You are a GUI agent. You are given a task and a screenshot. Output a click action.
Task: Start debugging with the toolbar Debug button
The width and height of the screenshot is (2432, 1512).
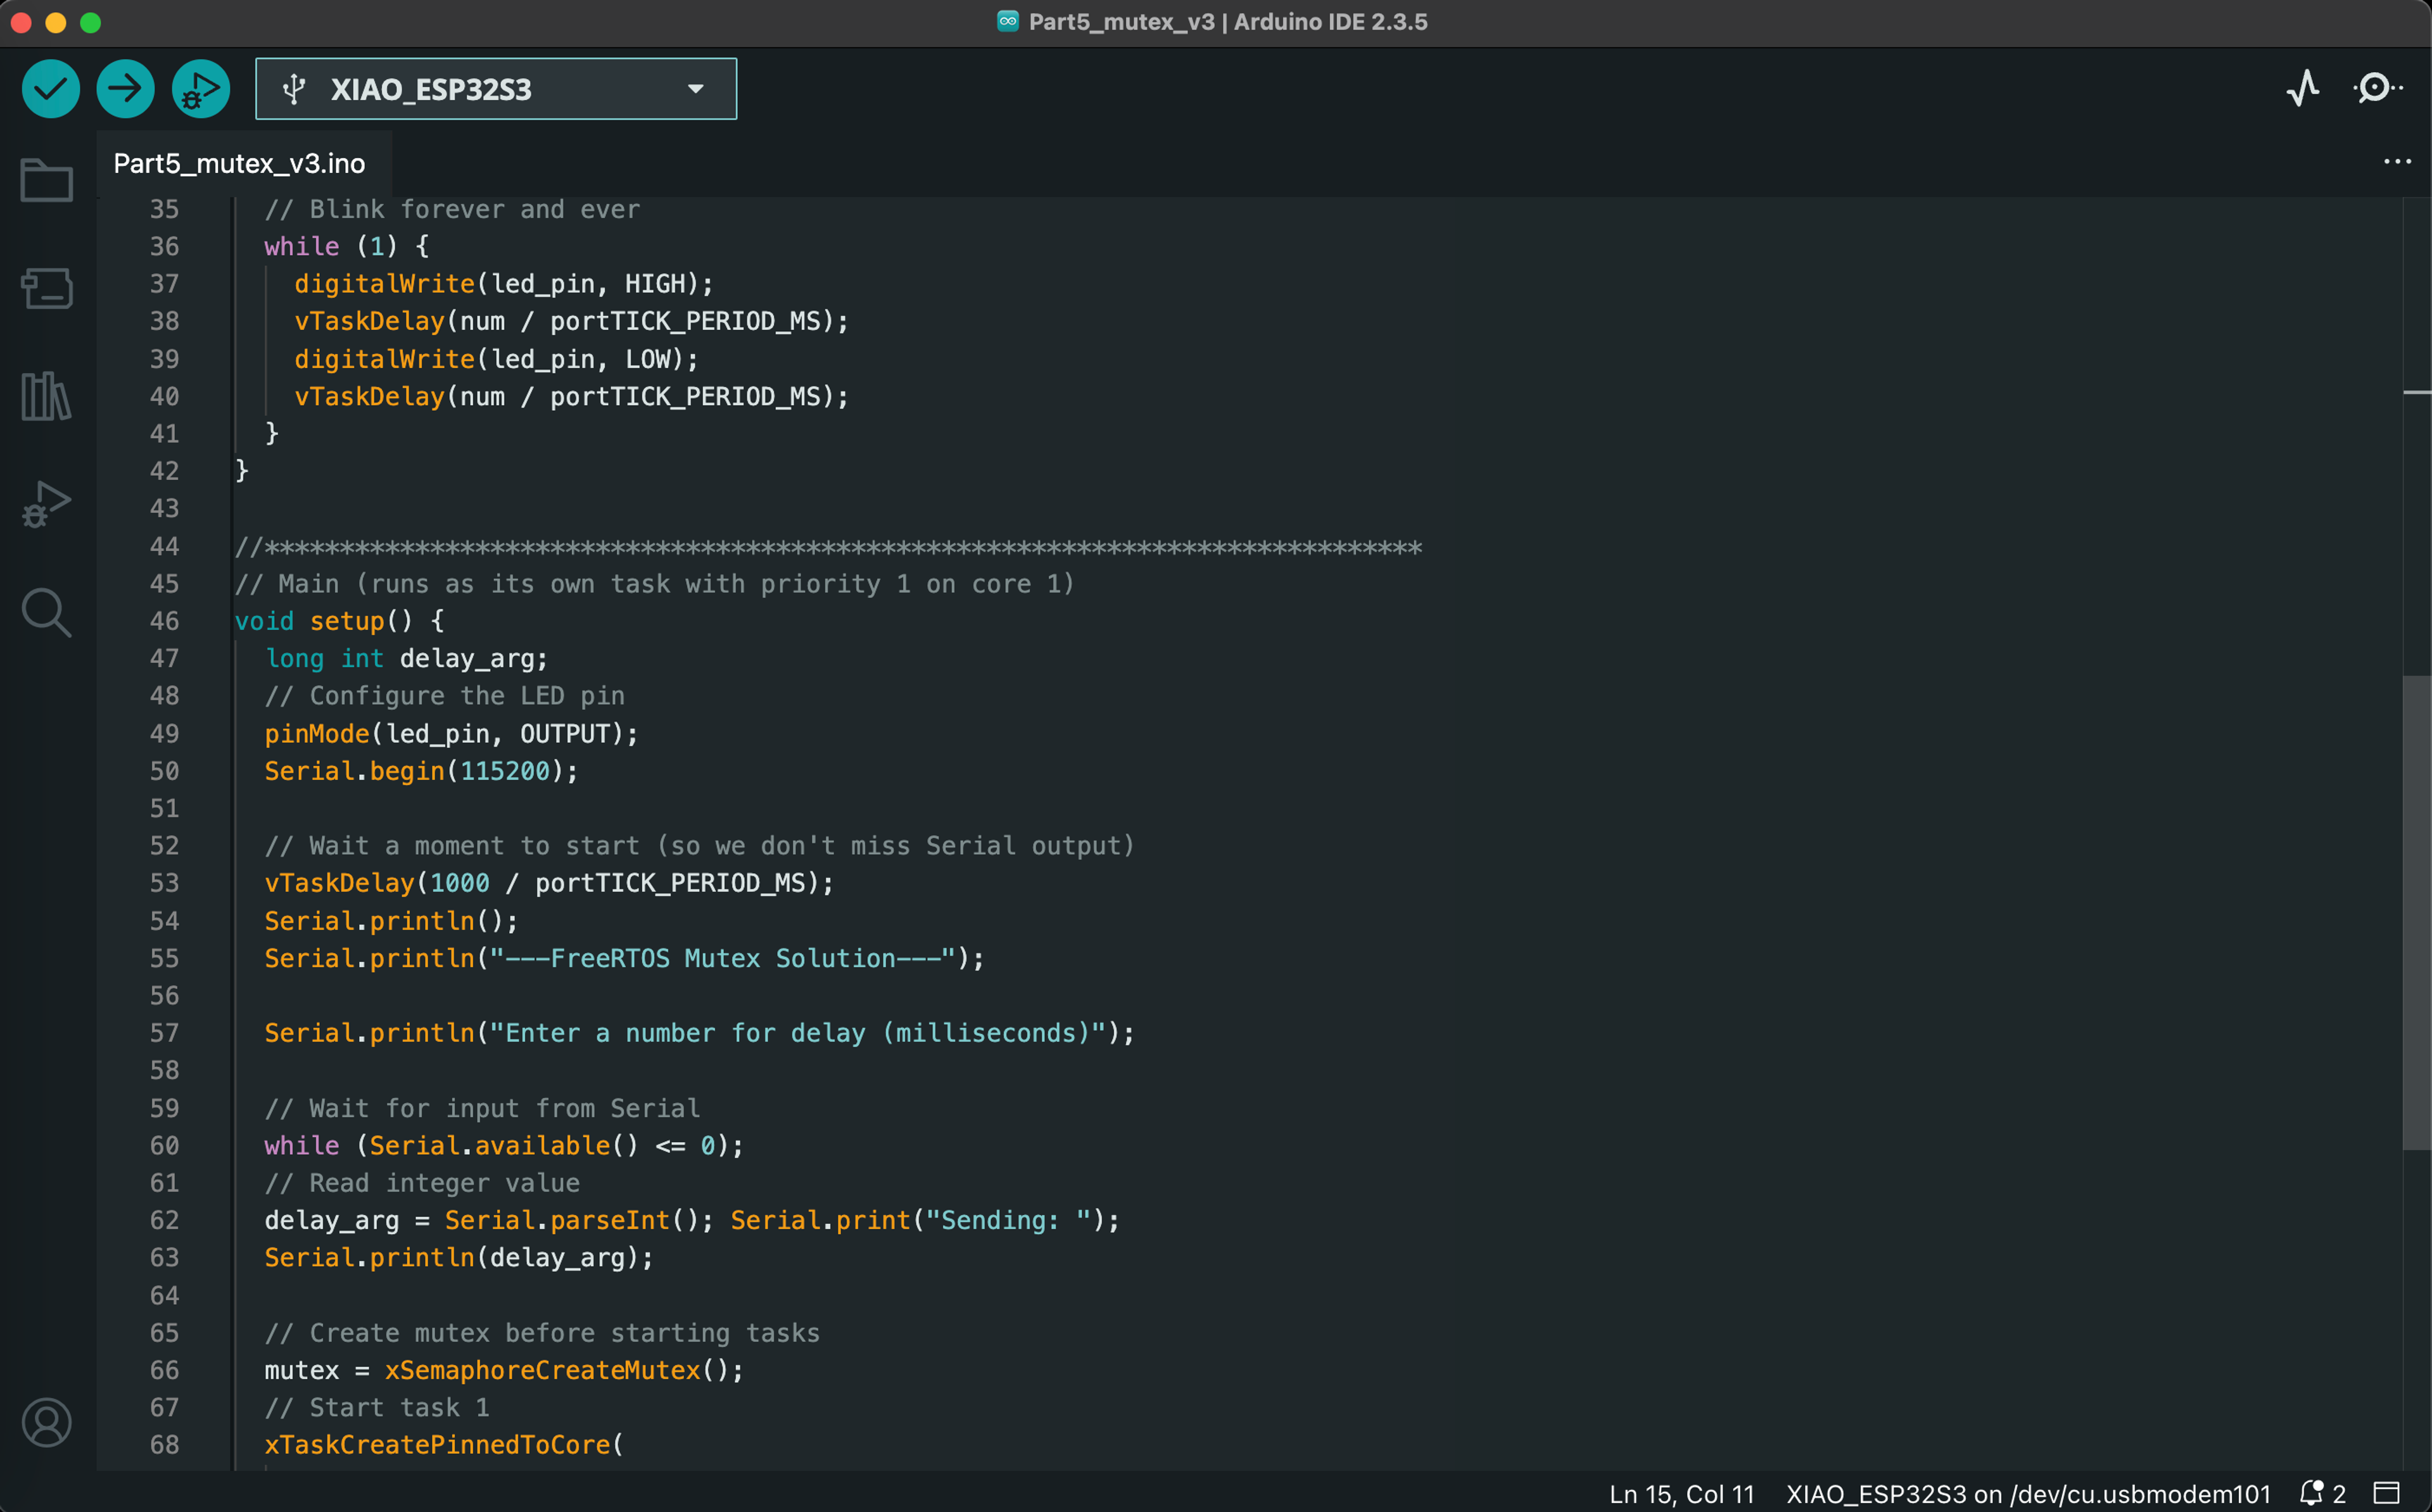pos(200,89)
